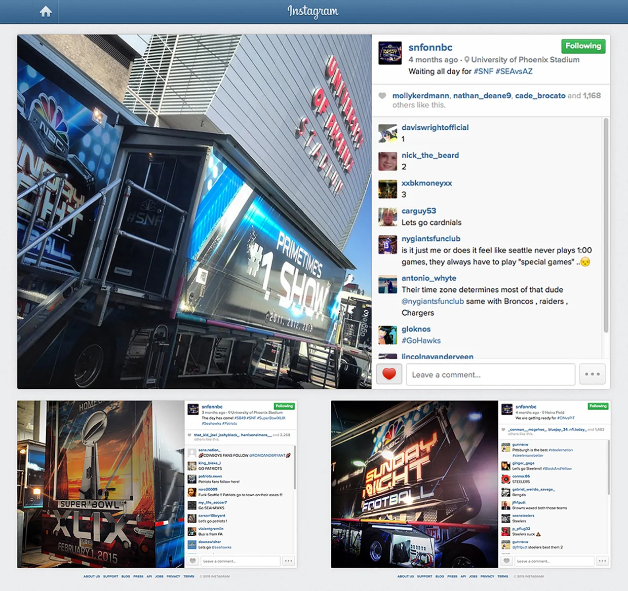This screenshot has height=591, width=628.
Task: Click the 1,168 others like count
Action: point(592,95)
